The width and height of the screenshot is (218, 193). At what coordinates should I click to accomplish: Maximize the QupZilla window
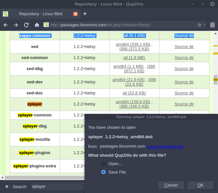tap(203, 4)
